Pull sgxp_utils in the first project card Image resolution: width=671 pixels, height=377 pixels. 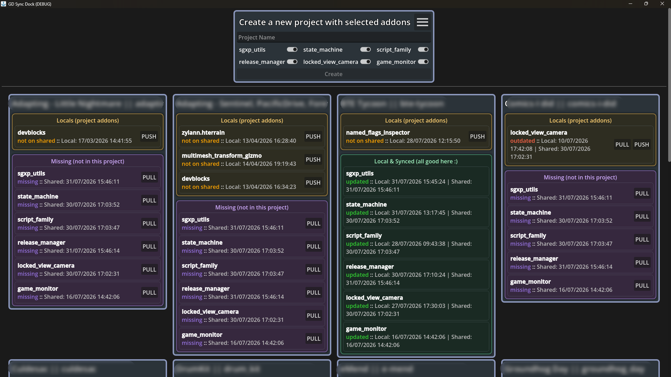[149, 177]
